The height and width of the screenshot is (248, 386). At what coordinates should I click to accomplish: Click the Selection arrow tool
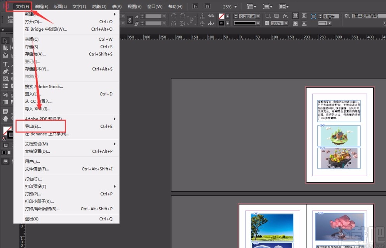click(5, 41)
